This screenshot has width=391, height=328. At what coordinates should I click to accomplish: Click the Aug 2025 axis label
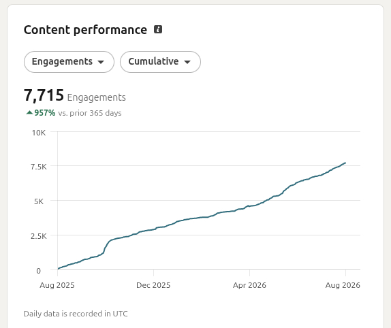57,285
